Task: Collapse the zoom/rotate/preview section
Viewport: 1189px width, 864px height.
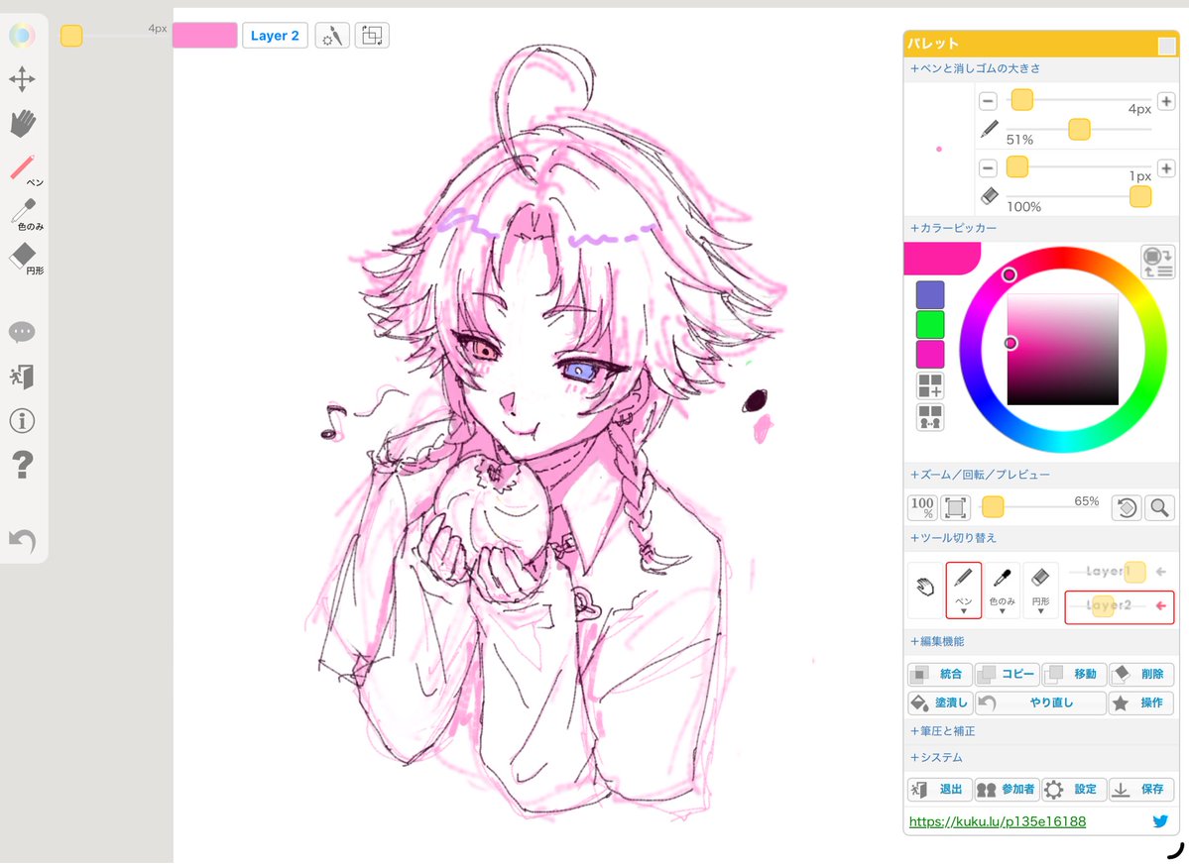Action: click(980, 475)
